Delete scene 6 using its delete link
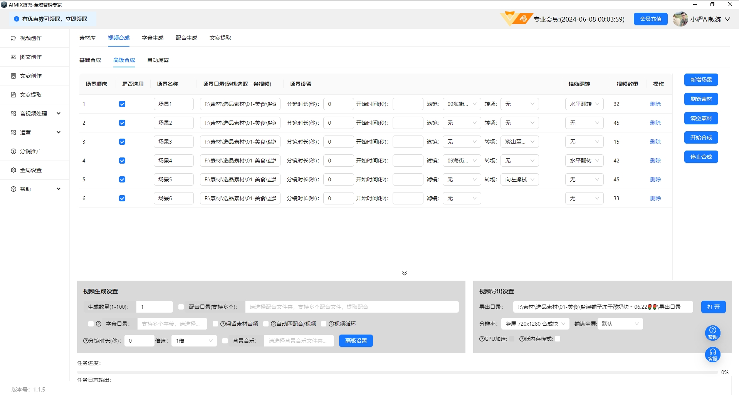The height and width of the screenshot is (400, 739). point(655,198)
